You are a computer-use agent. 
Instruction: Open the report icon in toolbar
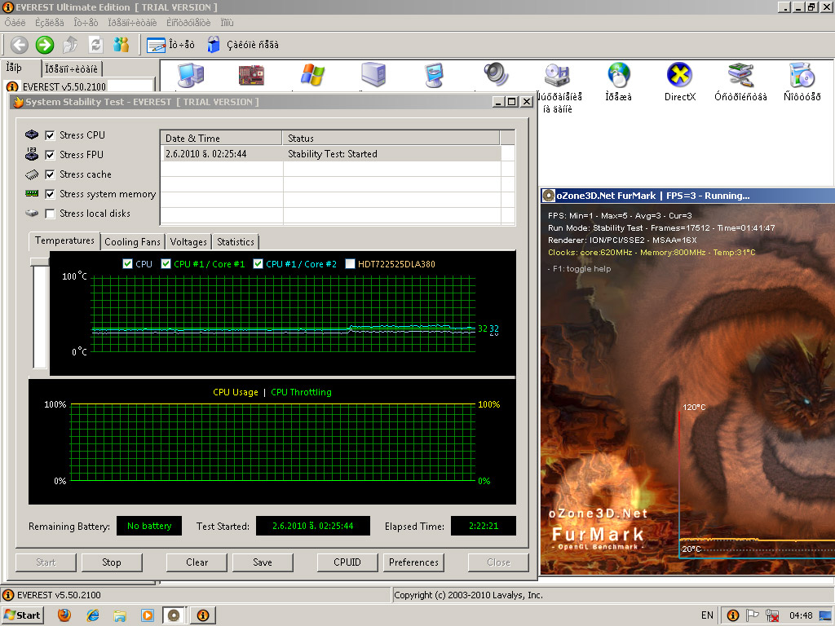[x=156, y=46]
